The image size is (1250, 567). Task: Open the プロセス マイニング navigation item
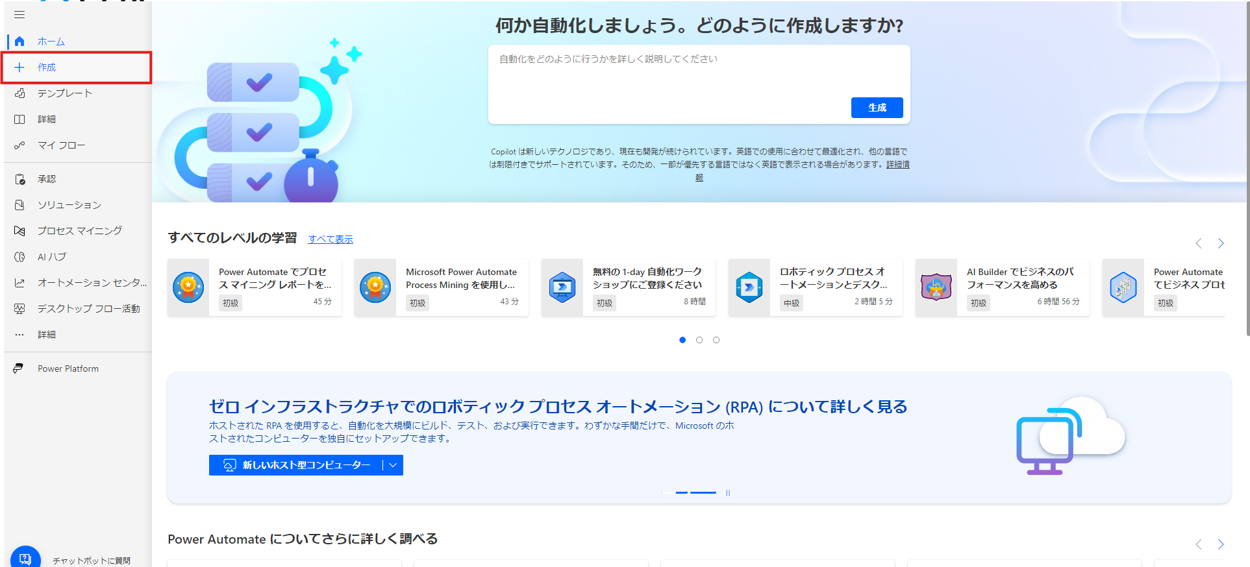(x=77, y=231)
